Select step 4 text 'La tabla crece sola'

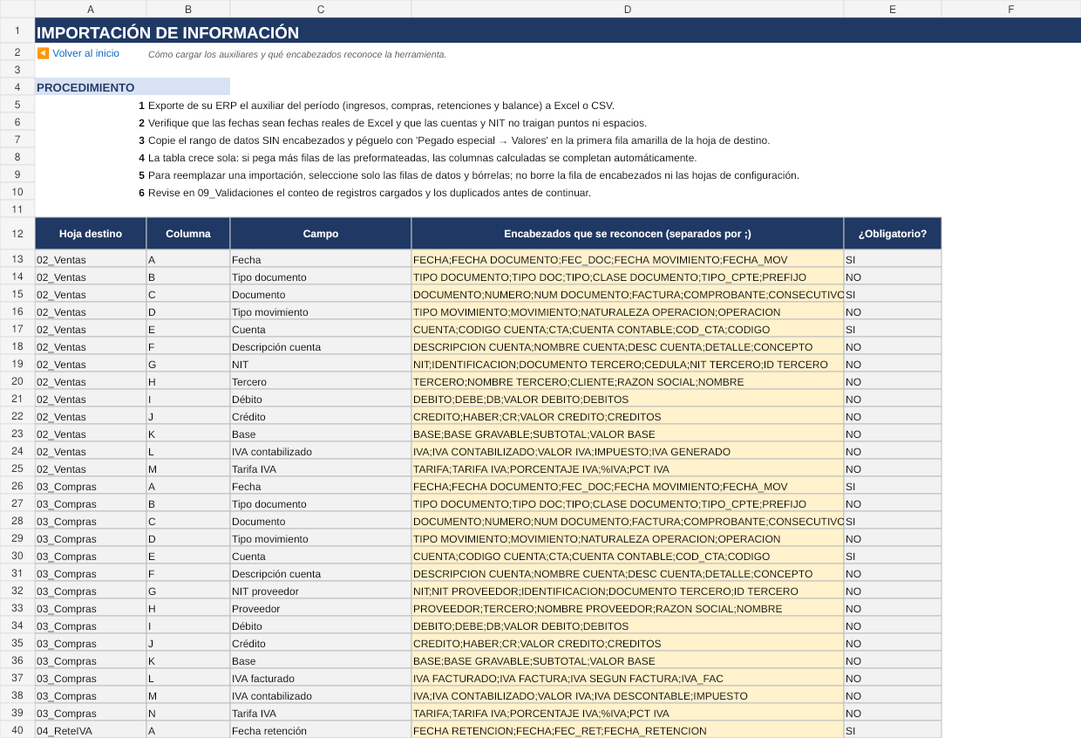pos(423,158)
